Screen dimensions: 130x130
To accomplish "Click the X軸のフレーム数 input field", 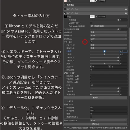I will click(x=109, y=76).
